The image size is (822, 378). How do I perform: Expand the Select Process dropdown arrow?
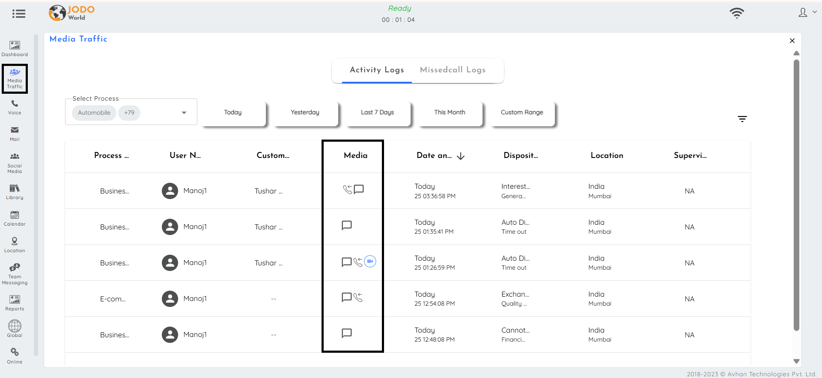(x=184, y=113)
